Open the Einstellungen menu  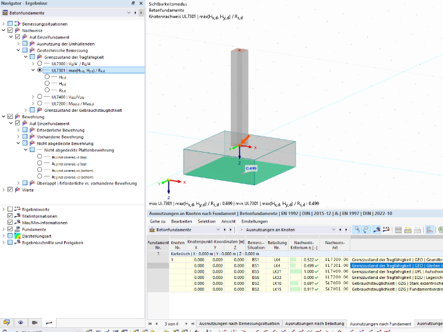tap(254, 221)
